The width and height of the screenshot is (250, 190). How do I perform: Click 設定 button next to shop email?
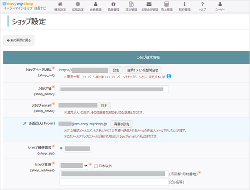(x=104, y=106)
